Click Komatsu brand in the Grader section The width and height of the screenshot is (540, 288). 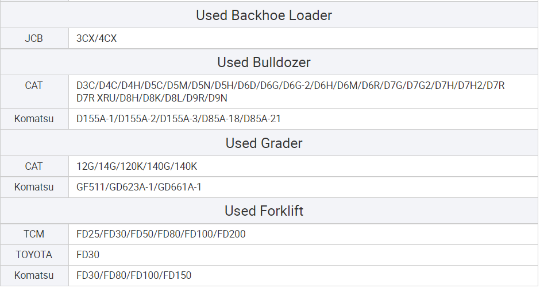[34, 187]
